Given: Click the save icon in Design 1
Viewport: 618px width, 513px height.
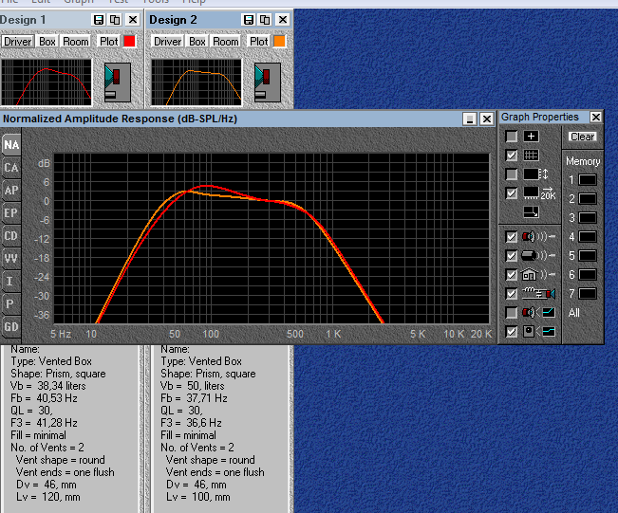Looking at the screenshot, I should click(99, 20).
